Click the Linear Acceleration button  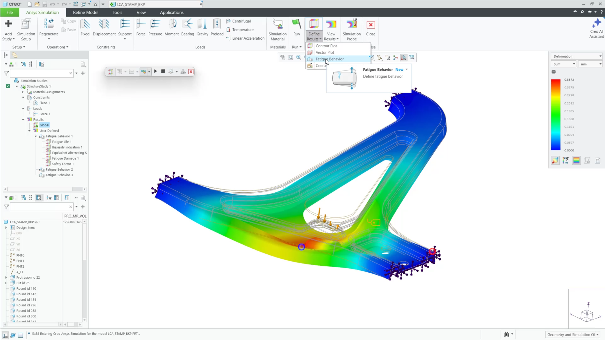(x=245, y=38)
